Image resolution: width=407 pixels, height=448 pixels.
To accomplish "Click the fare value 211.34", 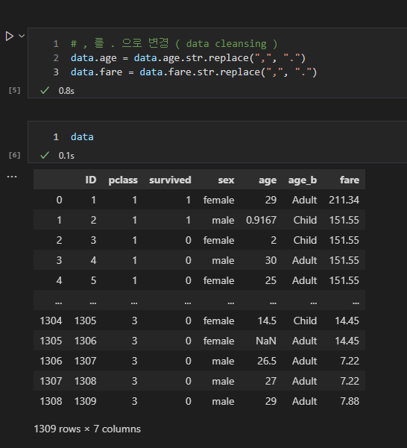I will [344, 200].
